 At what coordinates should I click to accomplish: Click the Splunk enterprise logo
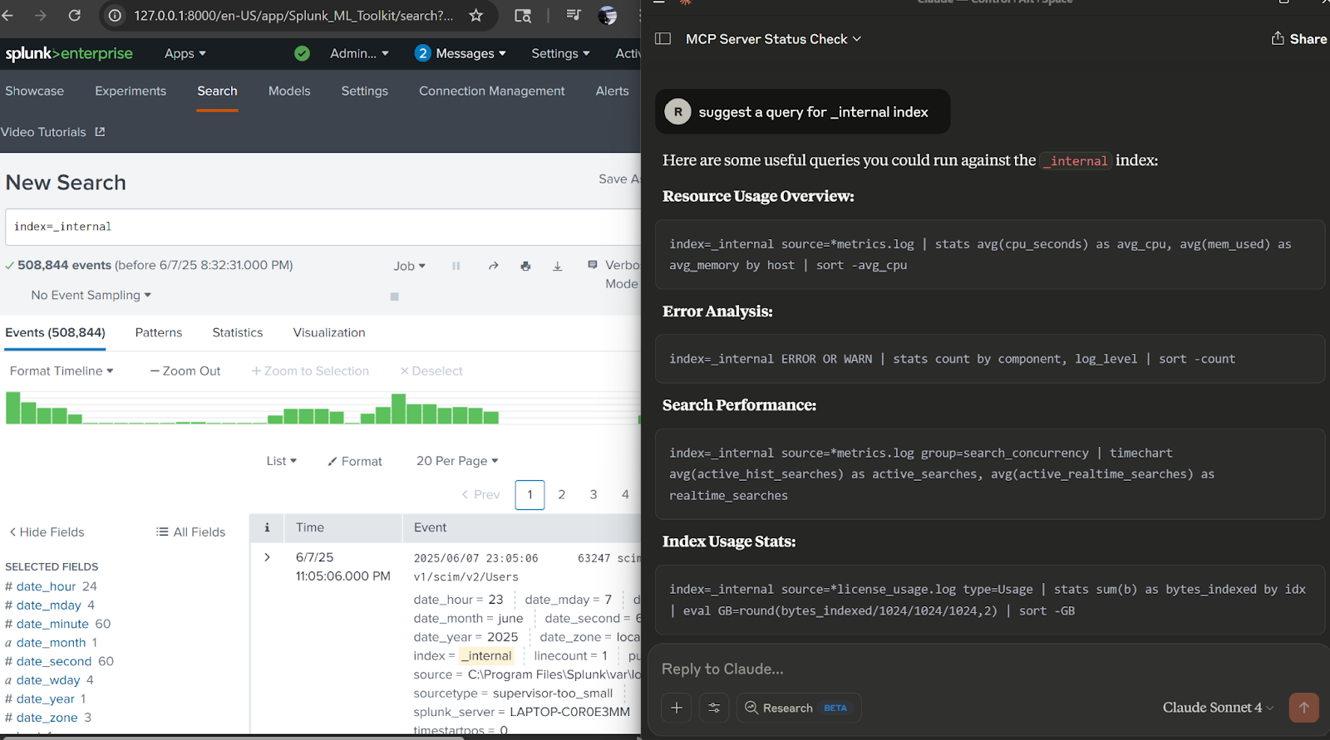(69, 53)
